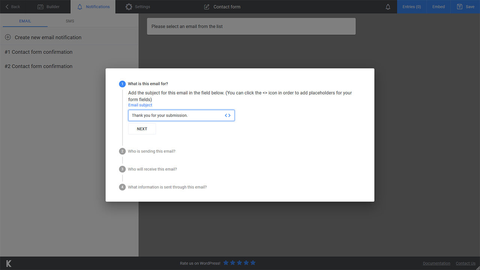Expand step 2 Who is sending this email?

point(151,151)
